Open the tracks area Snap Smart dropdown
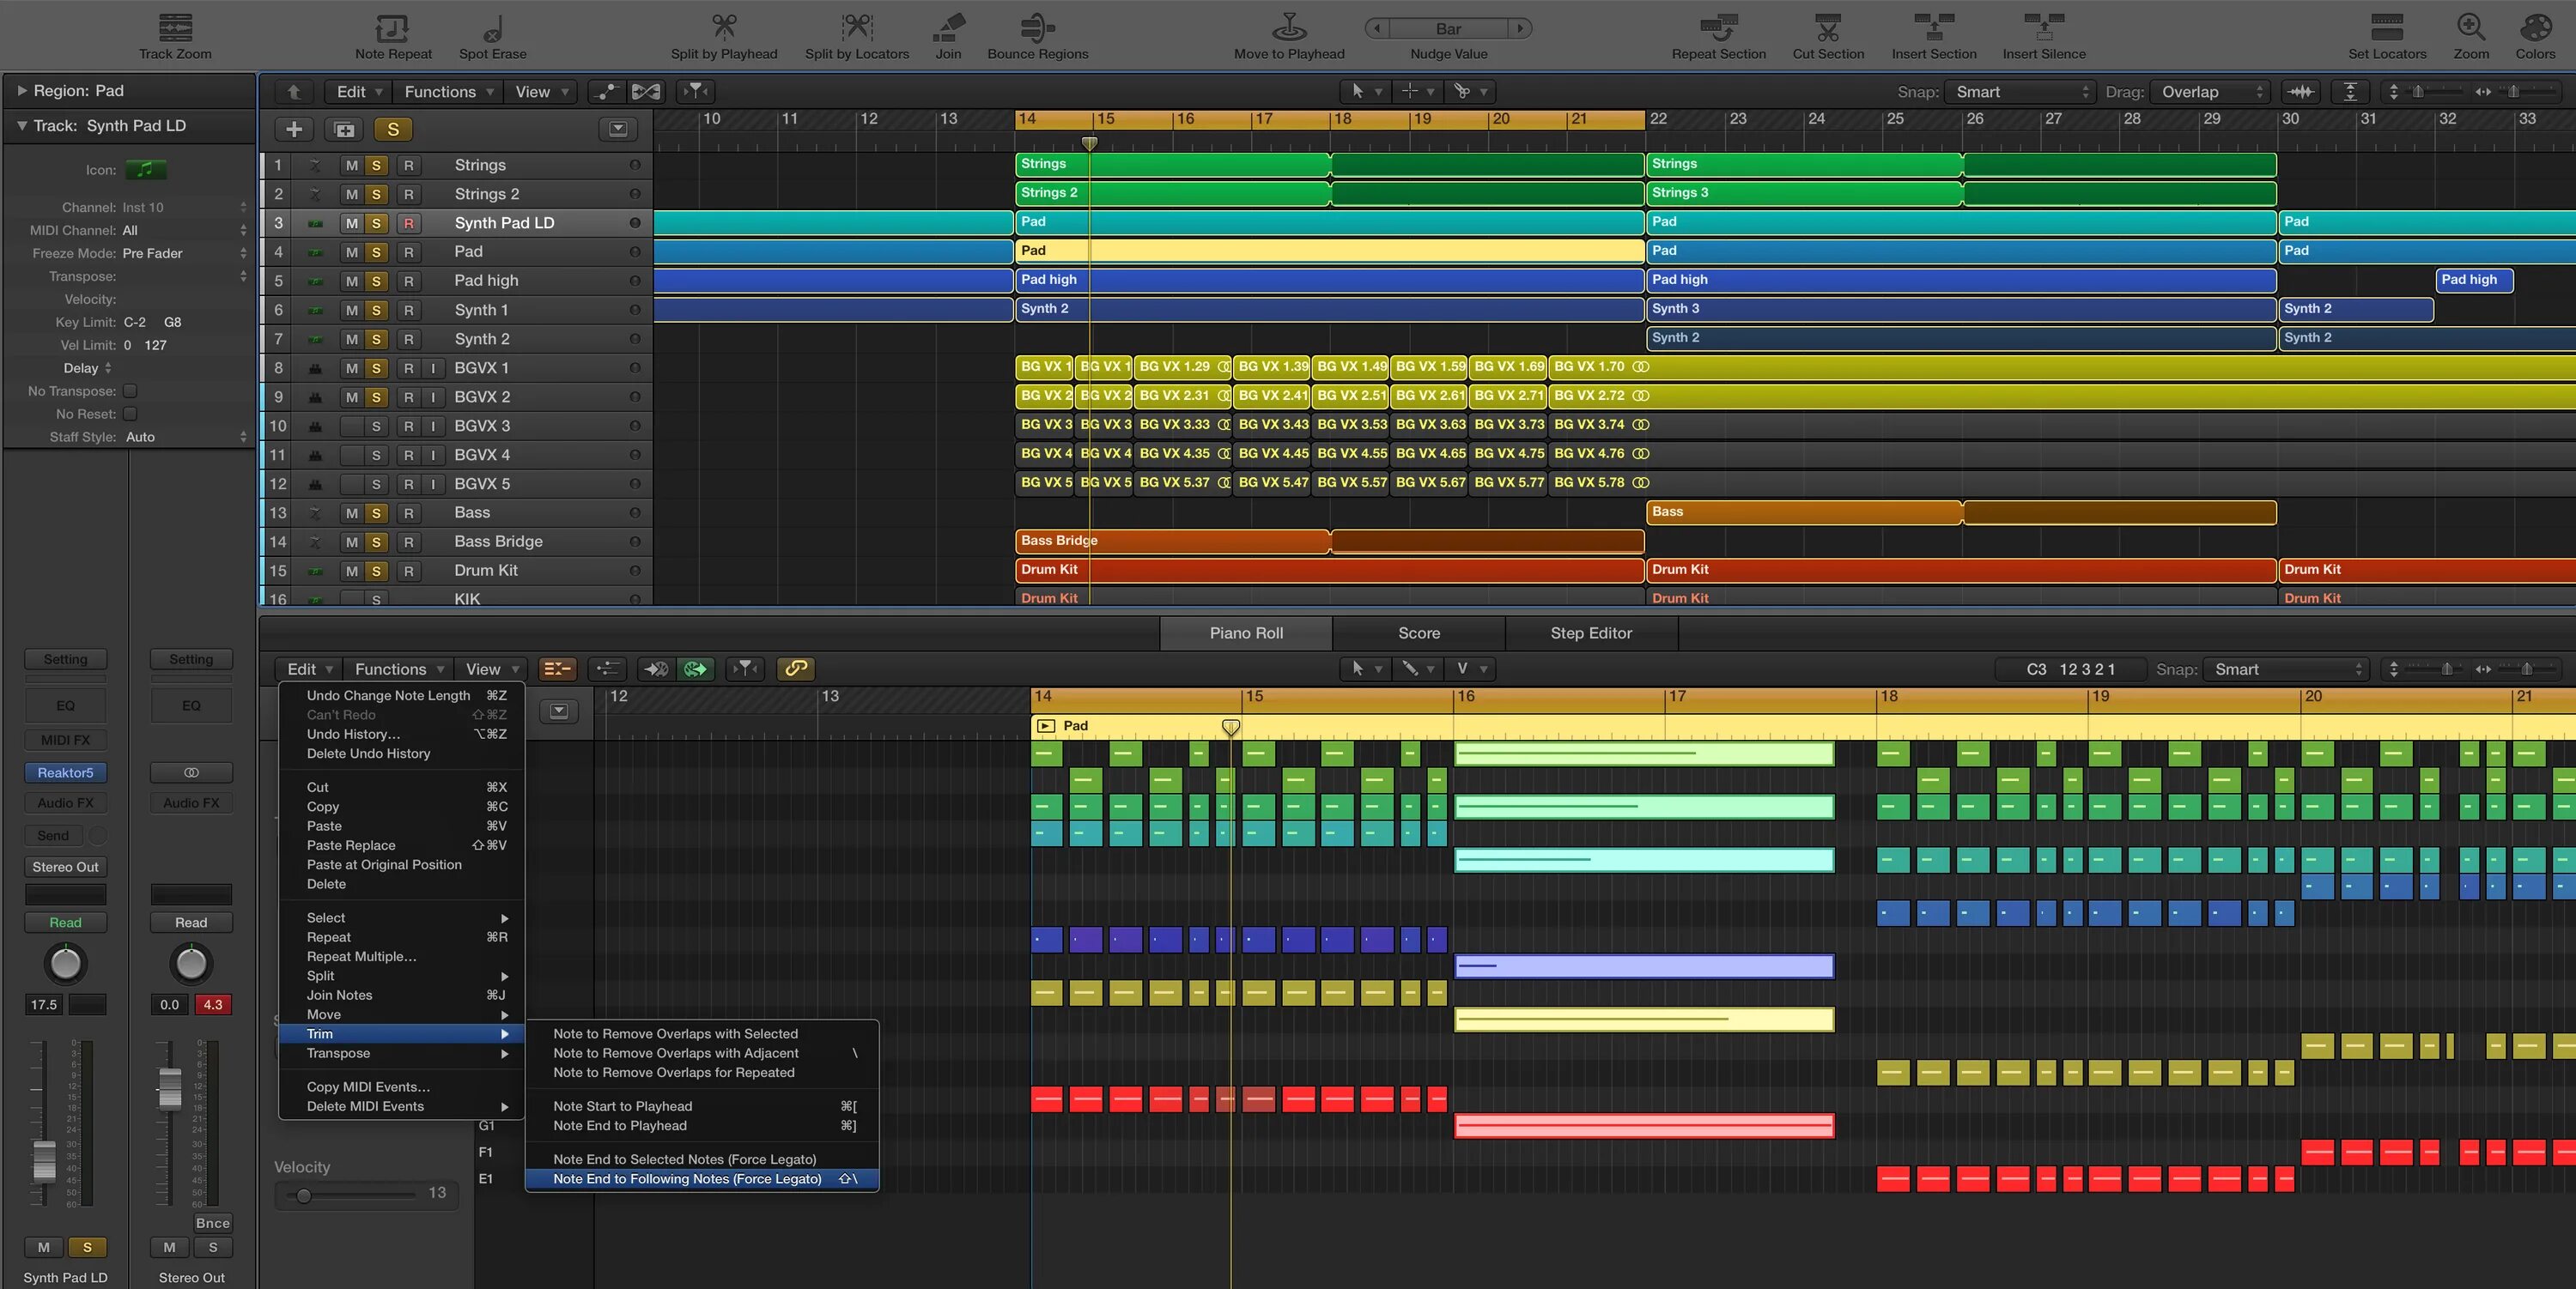 click(x=2019, y=92)
